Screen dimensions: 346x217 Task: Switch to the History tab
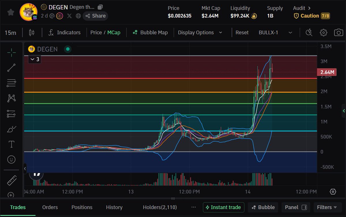click(114, 207)
